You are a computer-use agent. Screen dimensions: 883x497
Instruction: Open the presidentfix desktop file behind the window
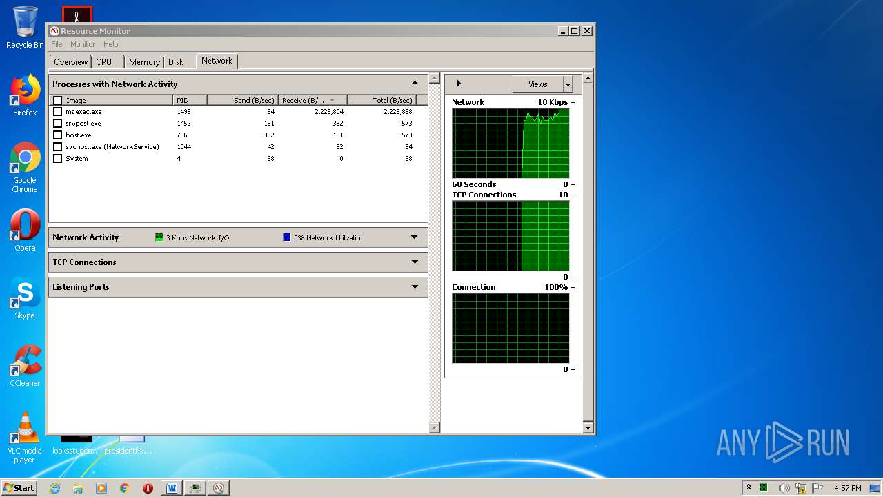(x=128, y=445)
